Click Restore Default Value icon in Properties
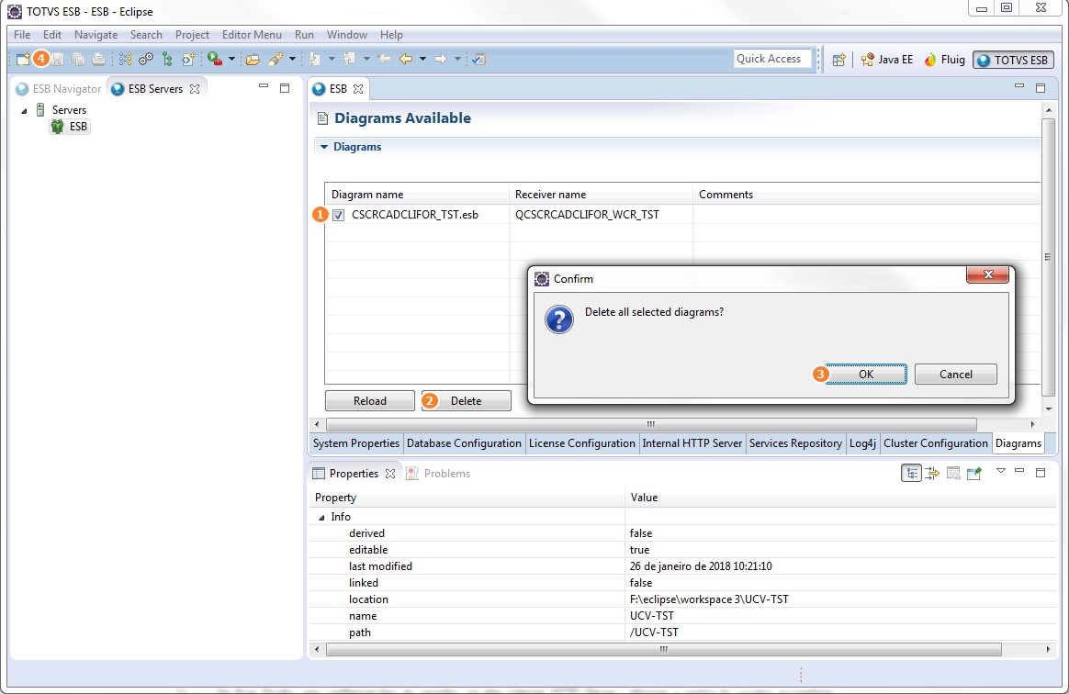The image size is (1069, 694). coord(953,473)
